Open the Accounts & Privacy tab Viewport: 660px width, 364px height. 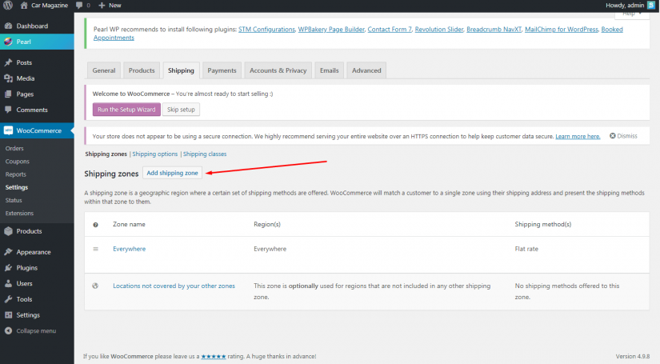click(x=278, y=70)
